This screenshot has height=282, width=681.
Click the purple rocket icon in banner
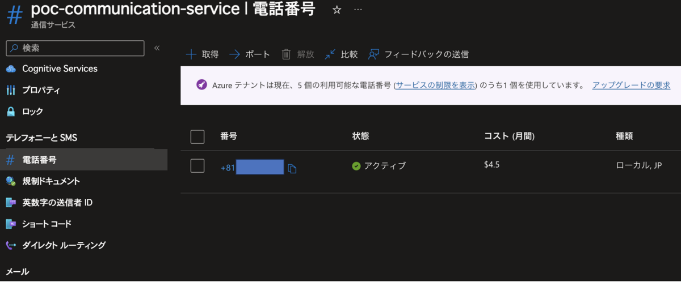201,85
